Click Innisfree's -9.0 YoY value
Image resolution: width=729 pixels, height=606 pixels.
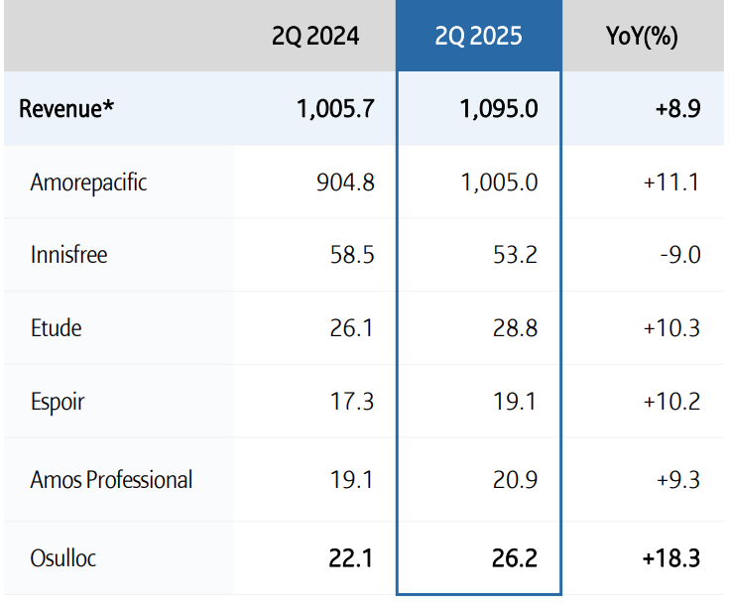(x=679, y=255)
